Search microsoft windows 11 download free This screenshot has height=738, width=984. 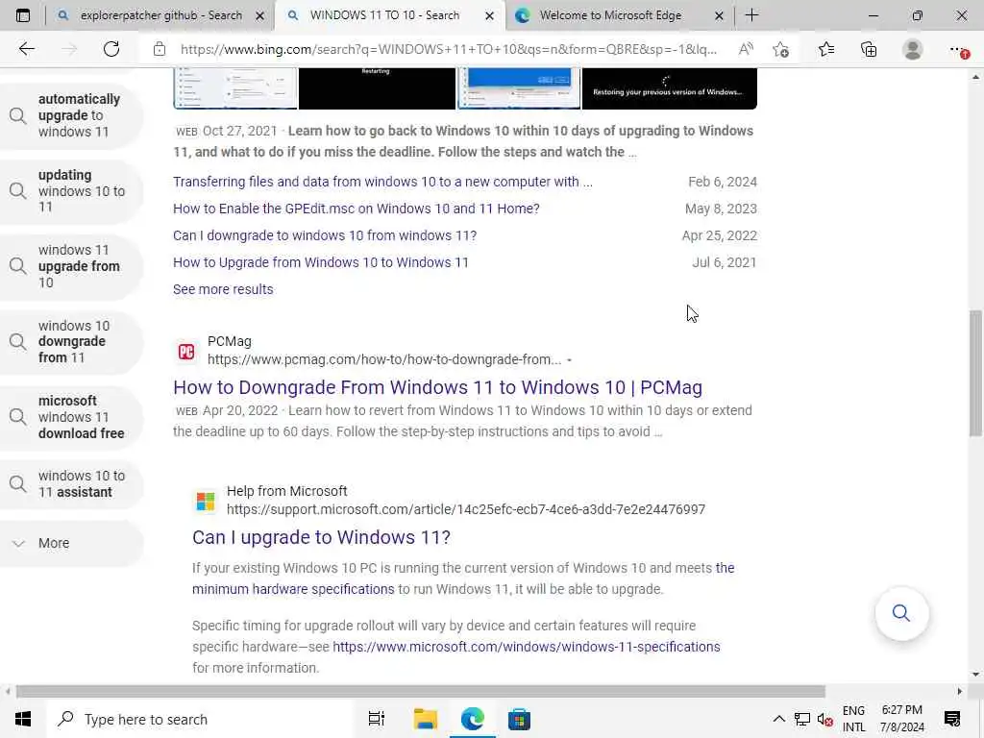71,417
